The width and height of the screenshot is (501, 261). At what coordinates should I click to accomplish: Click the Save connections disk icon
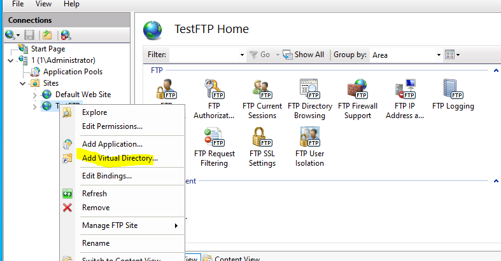[29, 35]
